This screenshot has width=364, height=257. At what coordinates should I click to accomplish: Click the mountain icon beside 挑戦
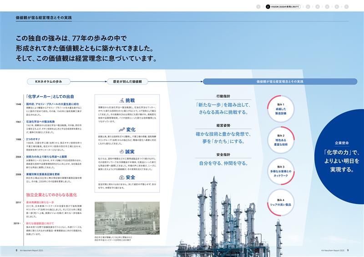tap(121, 100)
